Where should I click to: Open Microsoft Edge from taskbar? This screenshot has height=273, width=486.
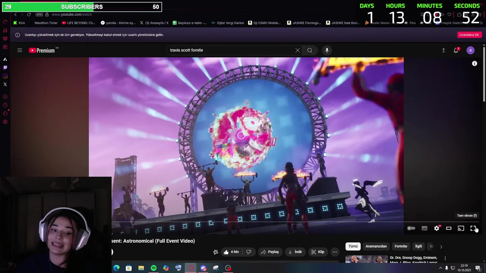117,268
